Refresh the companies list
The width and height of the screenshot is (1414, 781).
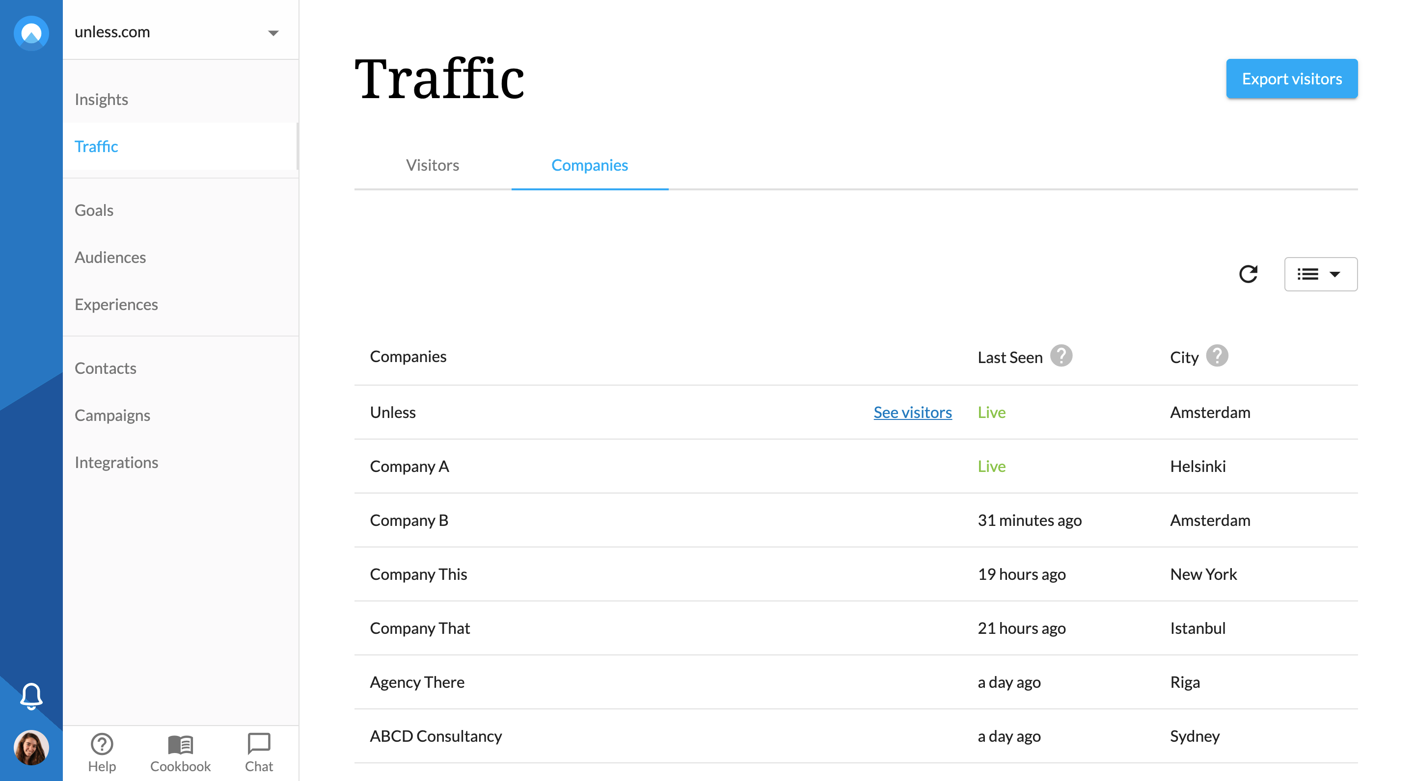point(1248,274)
